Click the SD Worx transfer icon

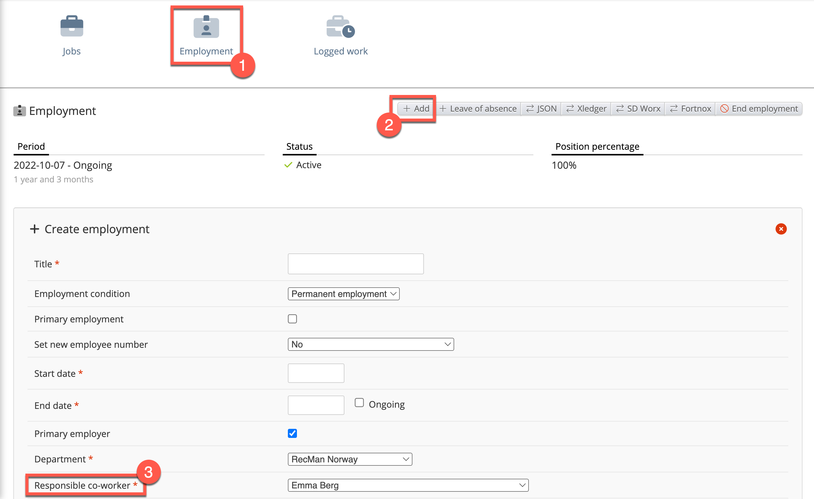(620, 108)
